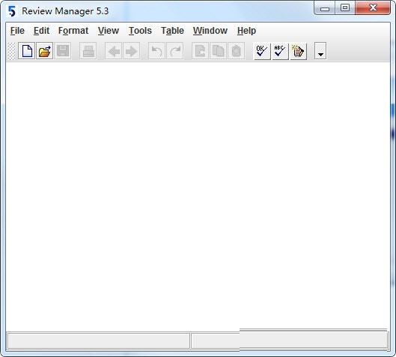Open the Format menu
This screenshot has height=357, width=396.
coord(73,31)
